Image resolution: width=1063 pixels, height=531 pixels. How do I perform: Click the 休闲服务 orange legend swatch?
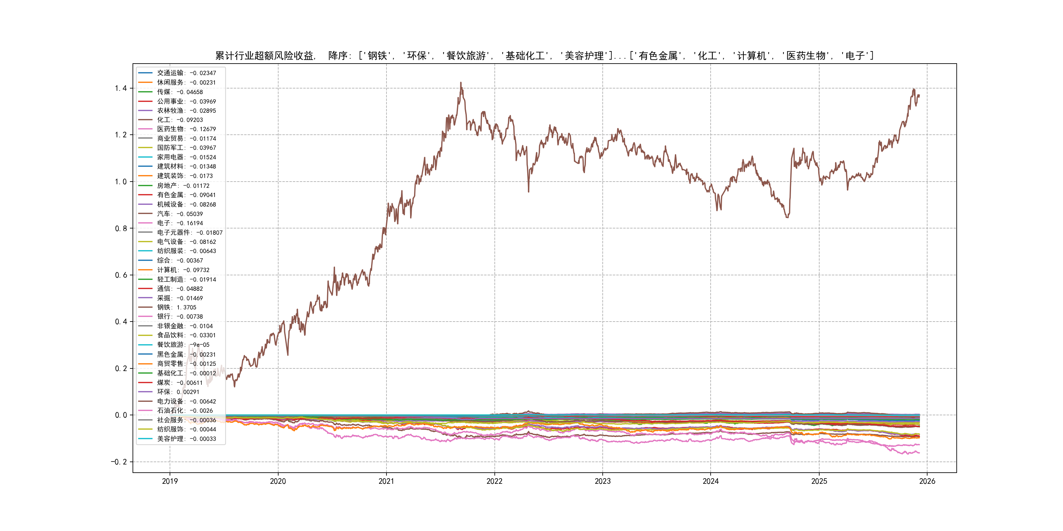[x=145, y=83]
